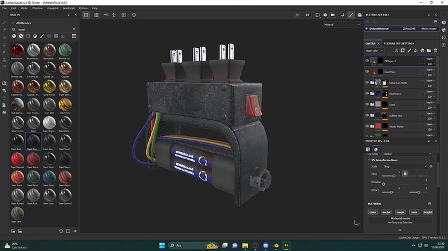Open the Material viewport mode dropdown
Image resolution: width=448 pixels, height=251 pixels.
[342, 25]
